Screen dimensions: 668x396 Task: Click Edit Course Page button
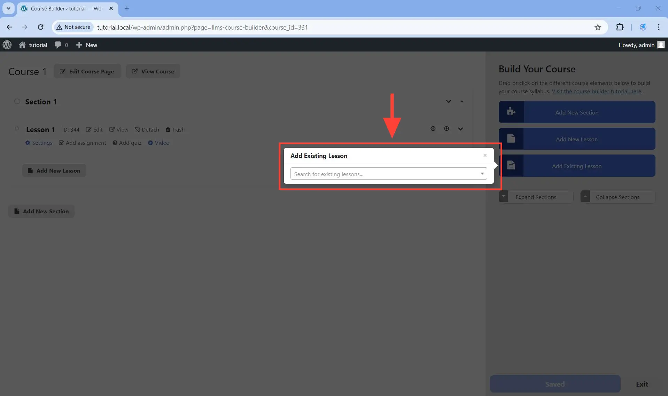click(87, 71)
